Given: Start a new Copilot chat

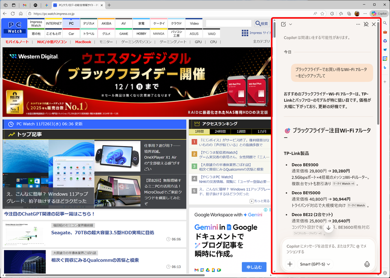Looking at the screenshot, I should 283,24.
